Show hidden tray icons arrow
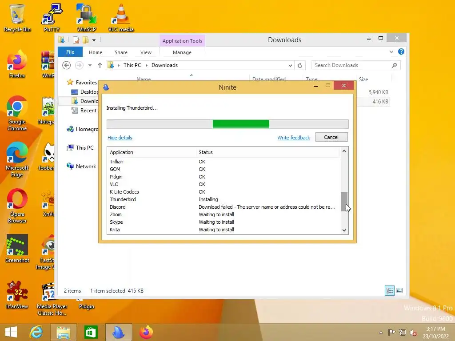 [381, 333]
